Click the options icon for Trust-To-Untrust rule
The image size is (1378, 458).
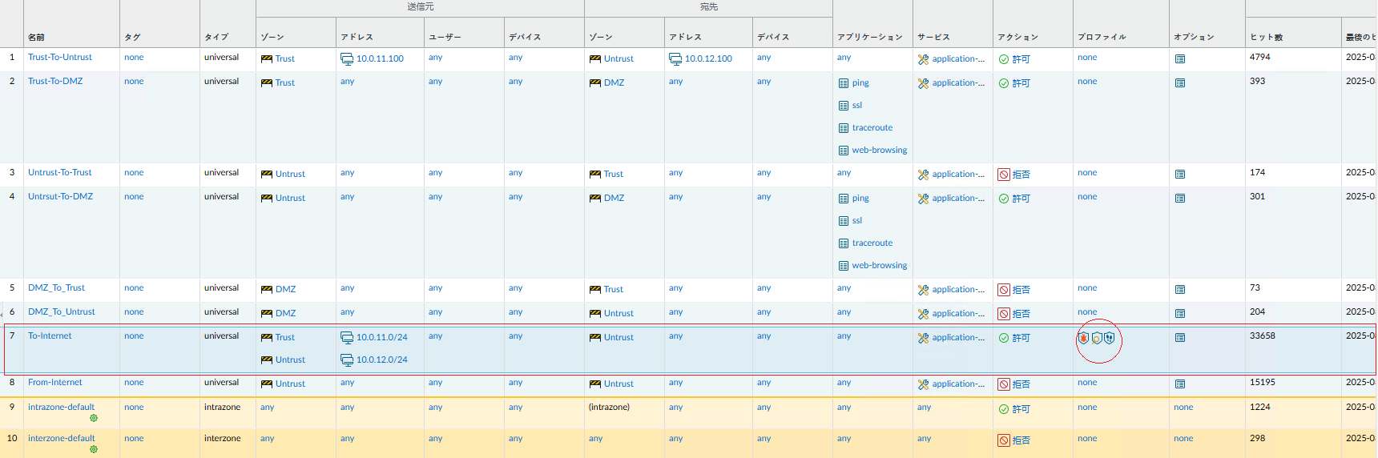[1180, 59]
